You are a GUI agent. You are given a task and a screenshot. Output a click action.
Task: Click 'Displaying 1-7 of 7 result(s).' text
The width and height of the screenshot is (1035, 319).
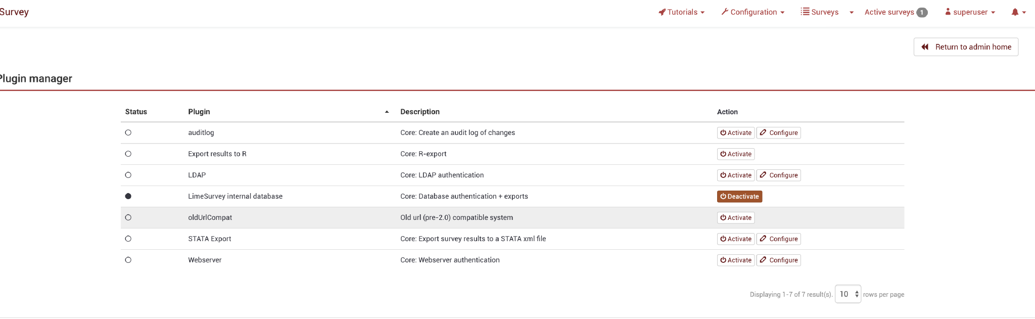791,294
